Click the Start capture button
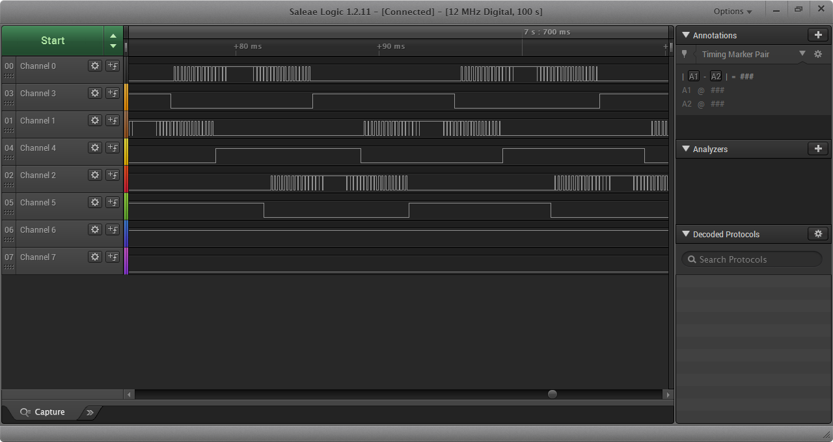The width and height of the screenshot is (833, 442). (x=53, y=40)
